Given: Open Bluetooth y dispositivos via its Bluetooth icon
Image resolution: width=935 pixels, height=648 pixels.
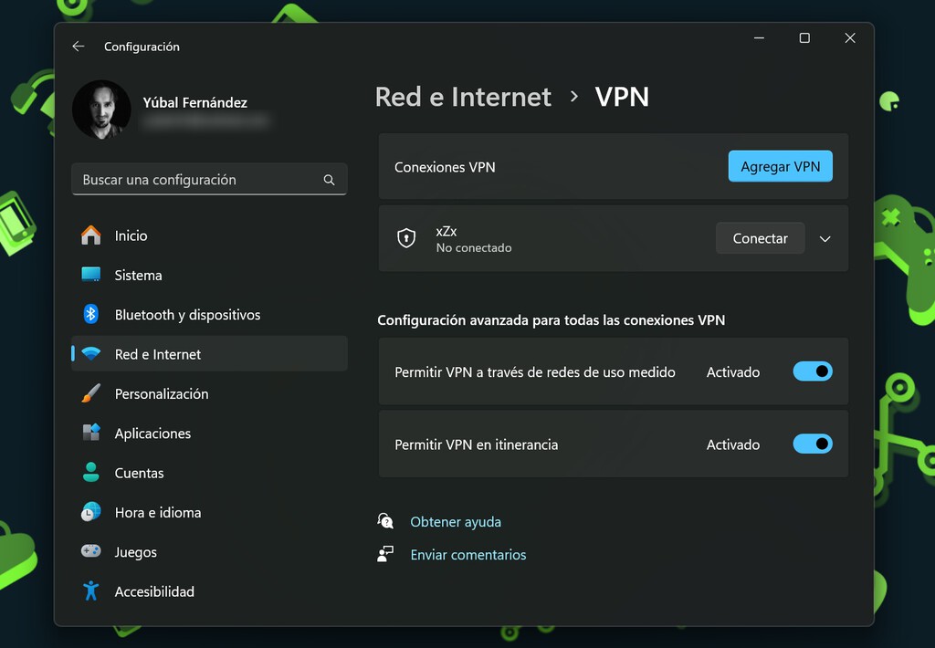Looking at the screenshot, I should click(x=91, y=314).
